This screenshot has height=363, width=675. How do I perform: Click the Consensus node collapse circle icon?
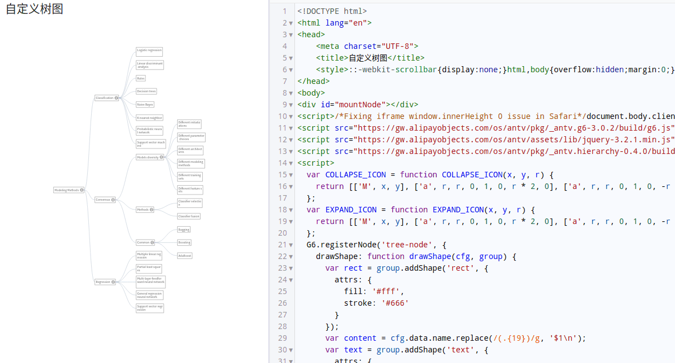113,200
